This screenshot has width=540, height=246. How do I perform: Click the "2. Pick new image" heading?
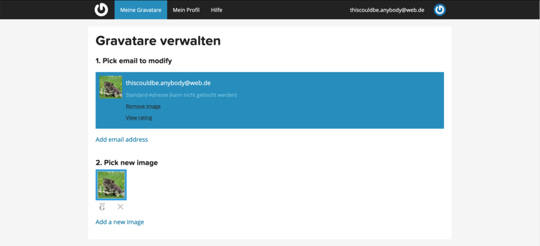[127, 162]
